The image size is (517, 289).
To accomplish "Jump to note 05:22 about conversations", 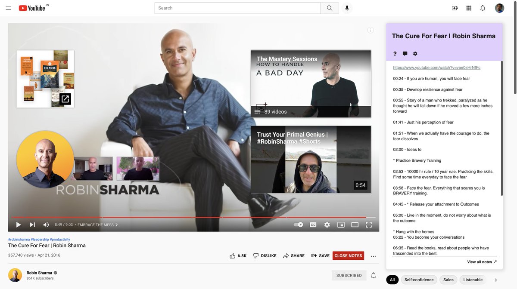I will tap(429, 237).
